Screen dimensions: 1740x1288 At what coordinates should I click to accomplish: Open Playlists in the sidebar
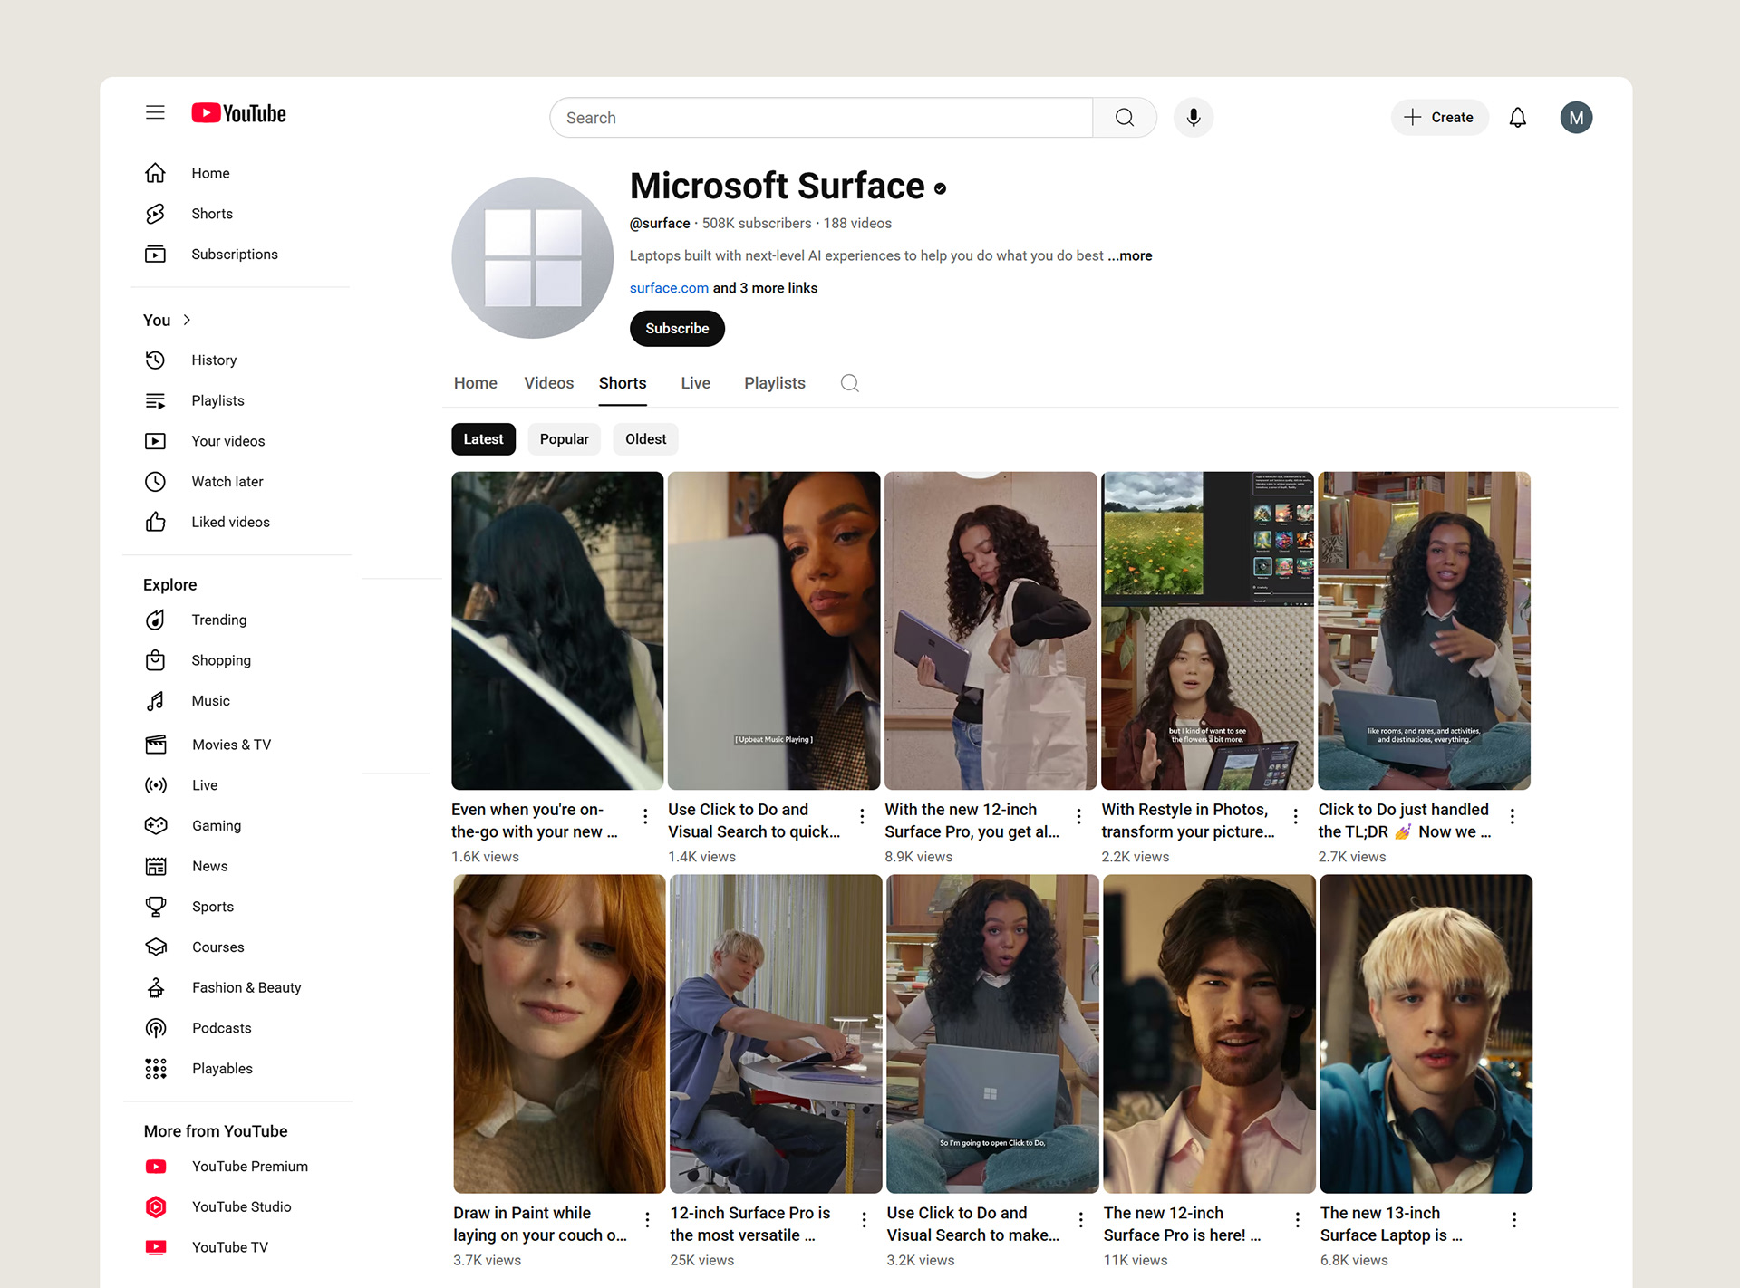coord(217,400)
